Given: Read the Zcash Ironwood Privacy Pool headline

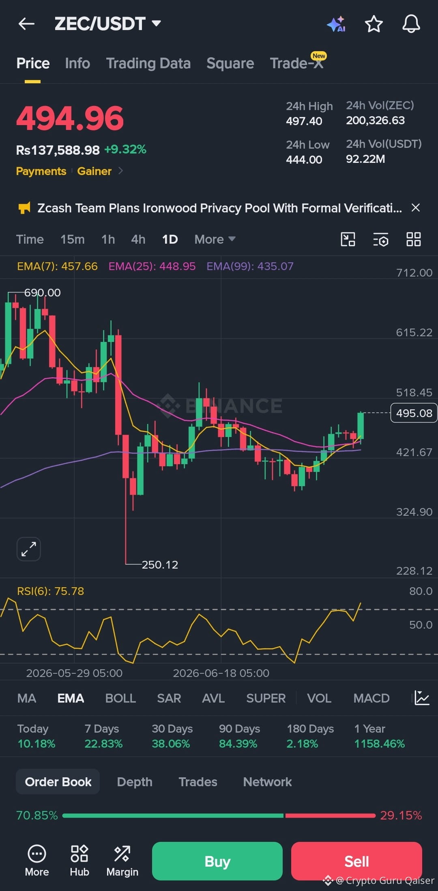Looking at the screenshot, I should [219, 208].
